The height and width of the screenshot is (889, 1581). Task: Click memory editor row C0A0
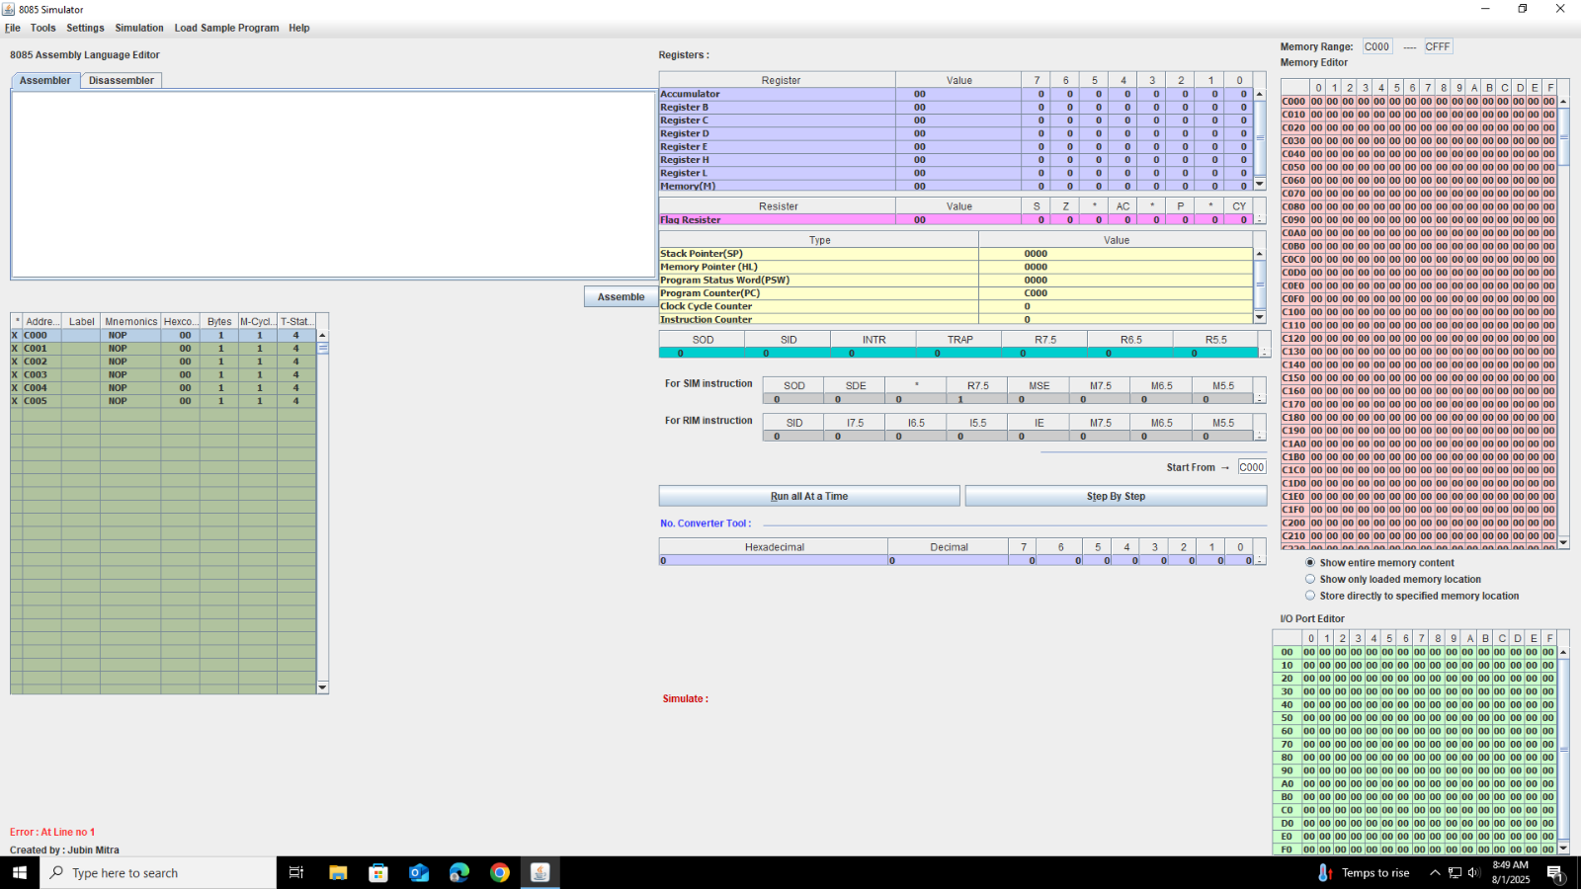point(1419,233)
